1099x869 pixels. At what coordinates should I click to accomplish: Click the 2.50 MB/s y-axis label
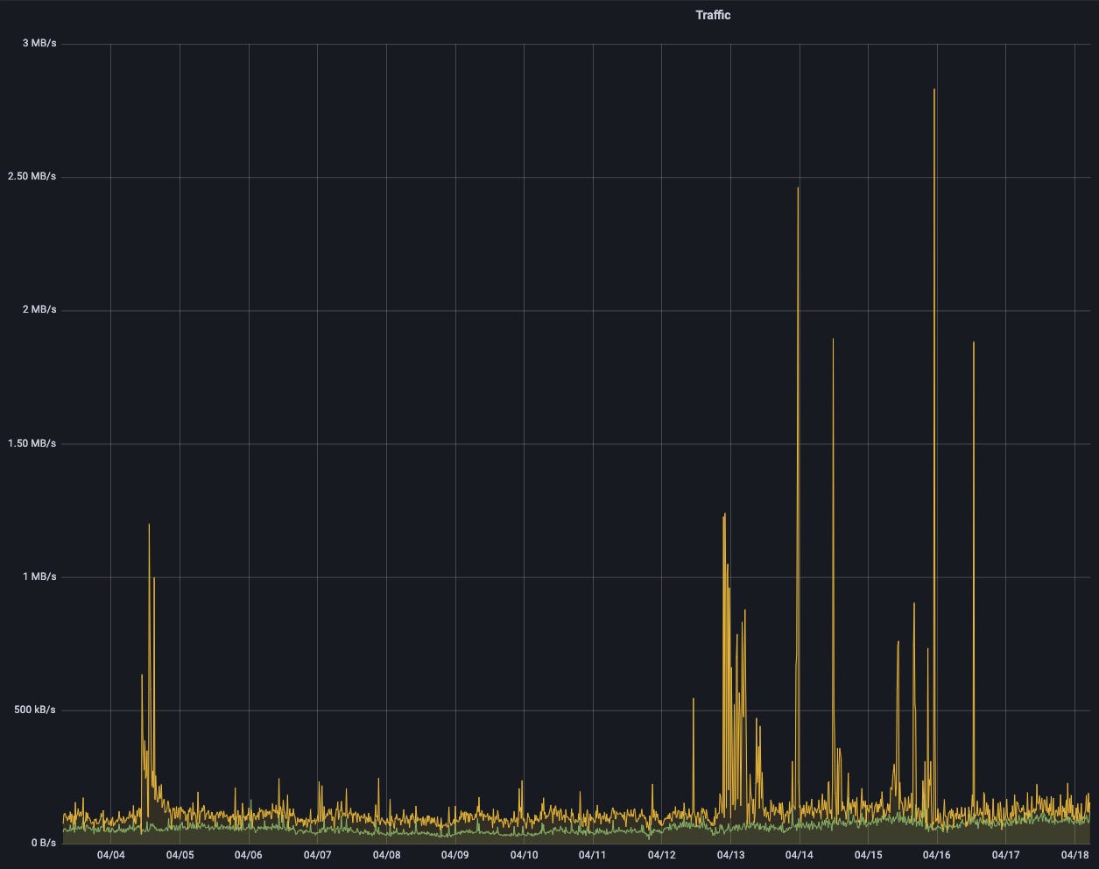click(x=31, y=175)
